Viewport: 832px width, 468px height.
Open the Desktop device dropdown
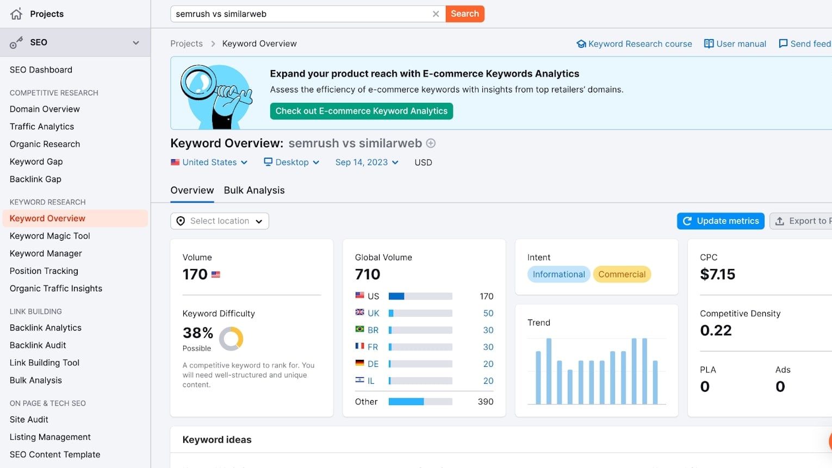click(x=291, y=163)
